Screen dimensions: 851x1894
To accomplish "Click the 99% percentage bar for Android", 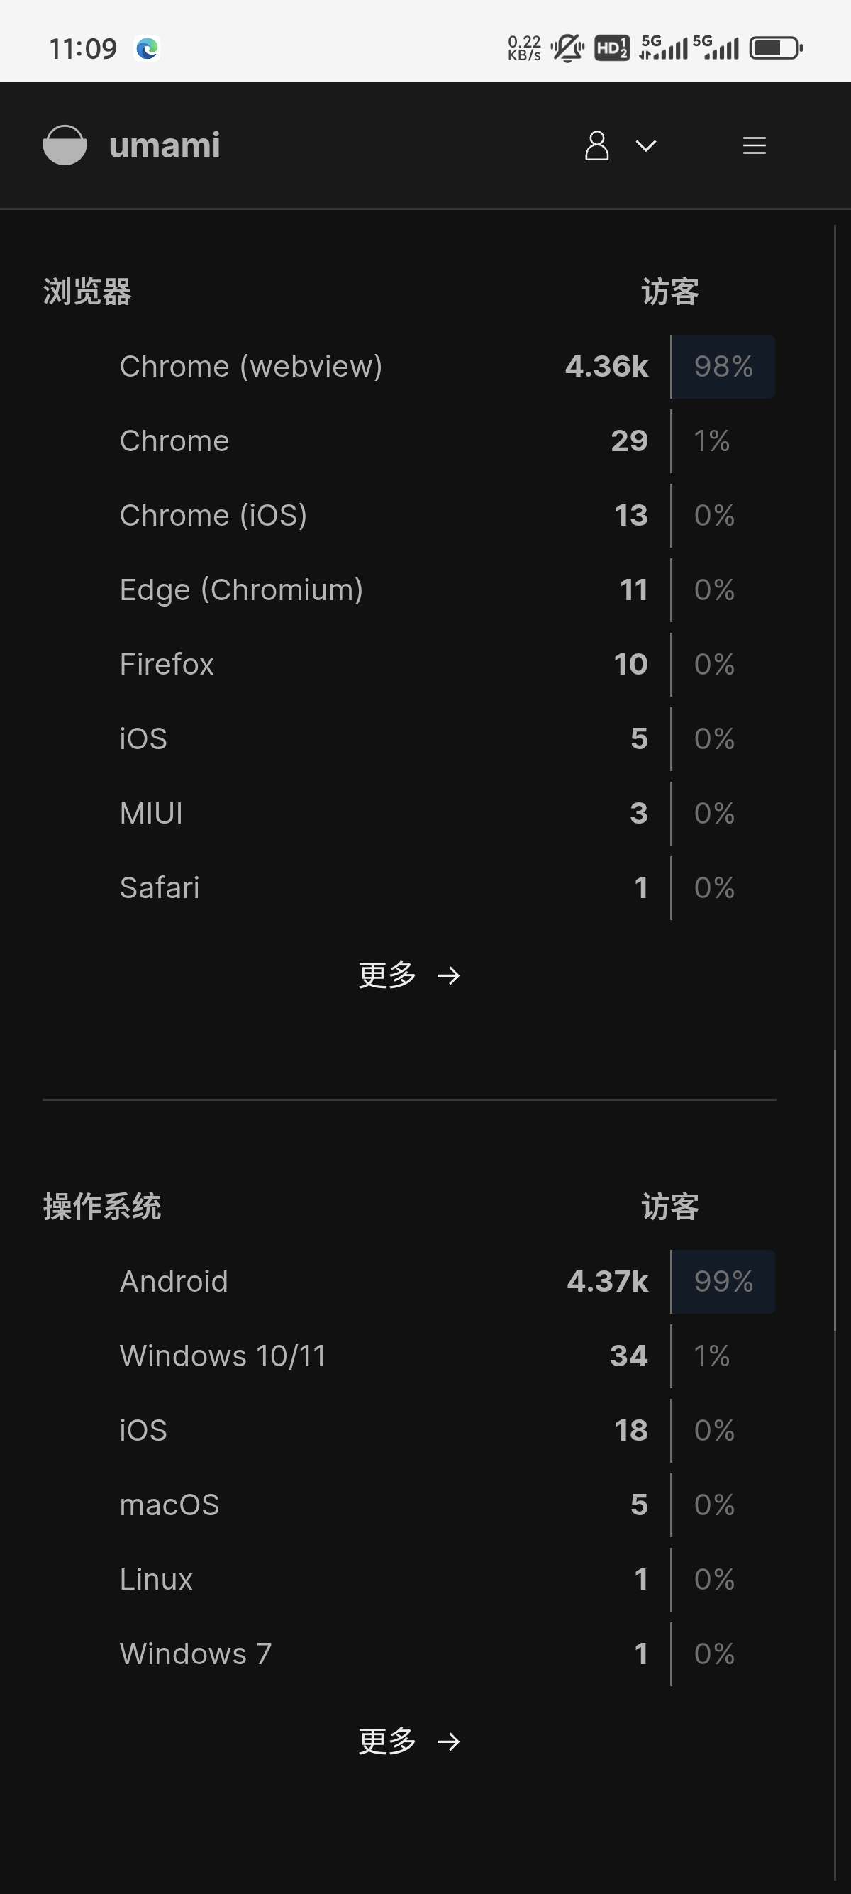I will tap(723, 1282).
